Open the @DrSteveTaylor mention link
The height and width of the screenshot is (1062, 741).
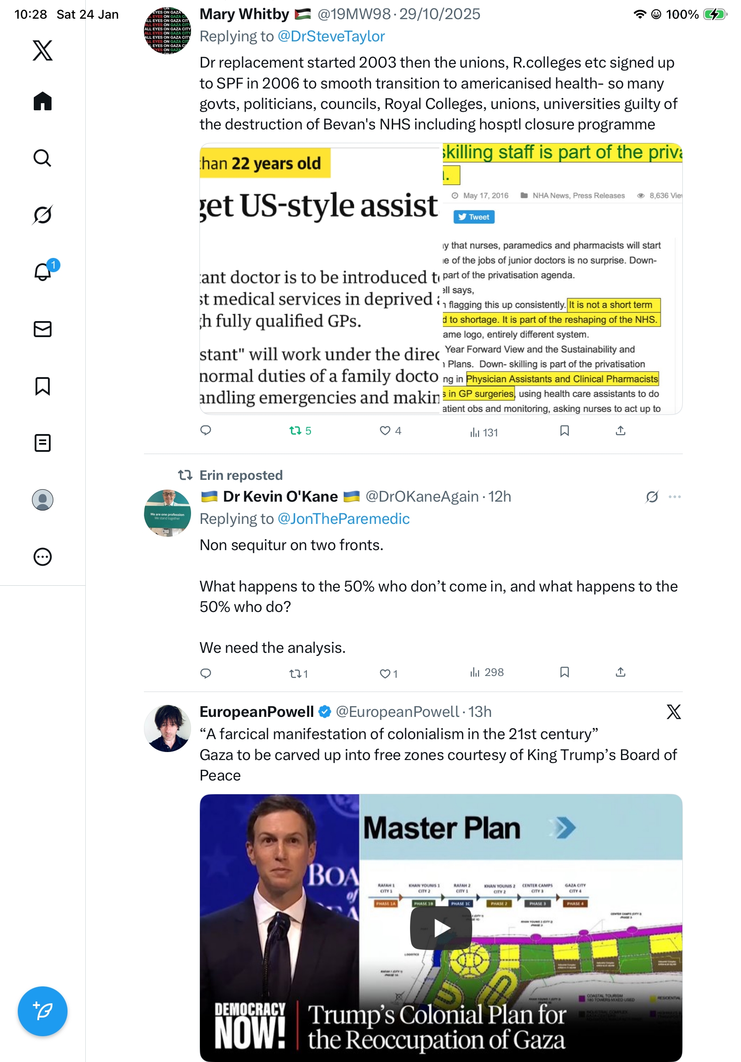[331, 36]
